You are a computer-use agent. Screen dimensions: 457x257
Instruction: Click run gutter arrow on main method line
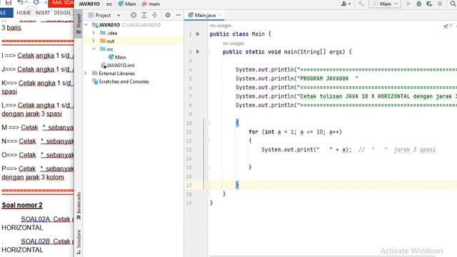click(198, 51)
